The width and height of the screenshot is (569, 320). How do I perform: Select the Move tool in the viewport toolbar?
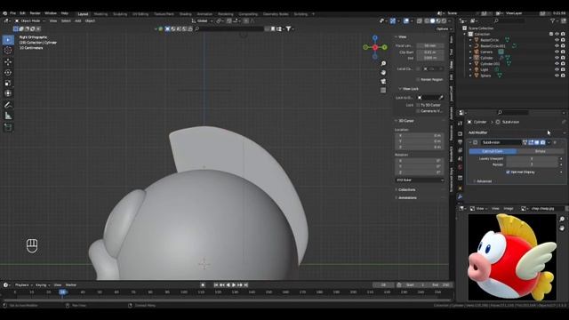point(8,61)
